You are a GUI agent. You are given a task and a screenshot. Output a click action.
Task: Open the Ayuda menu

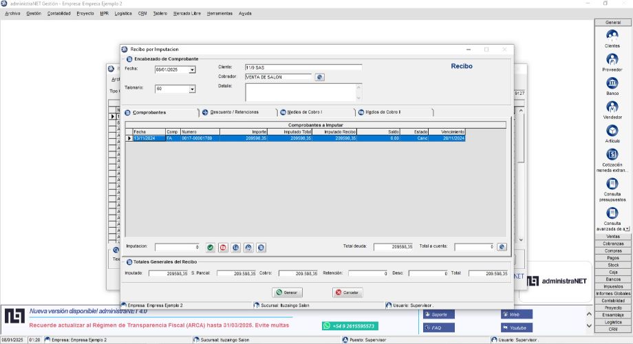click(245, 13)
